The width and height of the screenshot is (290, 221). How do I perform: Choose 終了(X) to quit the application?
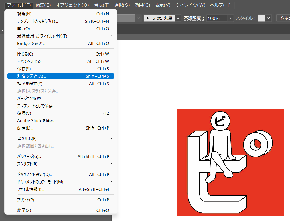[x=61, y=210]
